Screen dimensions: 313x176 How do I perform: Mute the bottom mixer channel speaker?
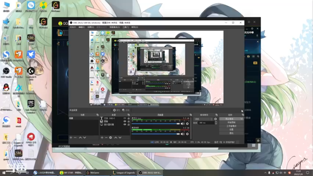[182, 134]
